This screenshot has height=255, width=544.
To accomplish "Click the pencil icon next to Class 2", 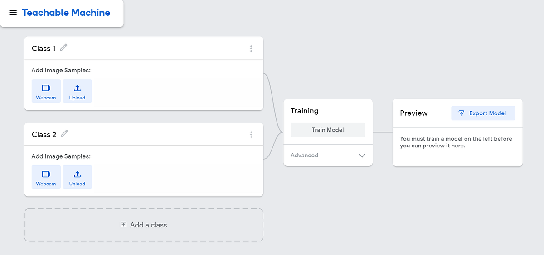I will pyautogui.click(x=64, y=133).
